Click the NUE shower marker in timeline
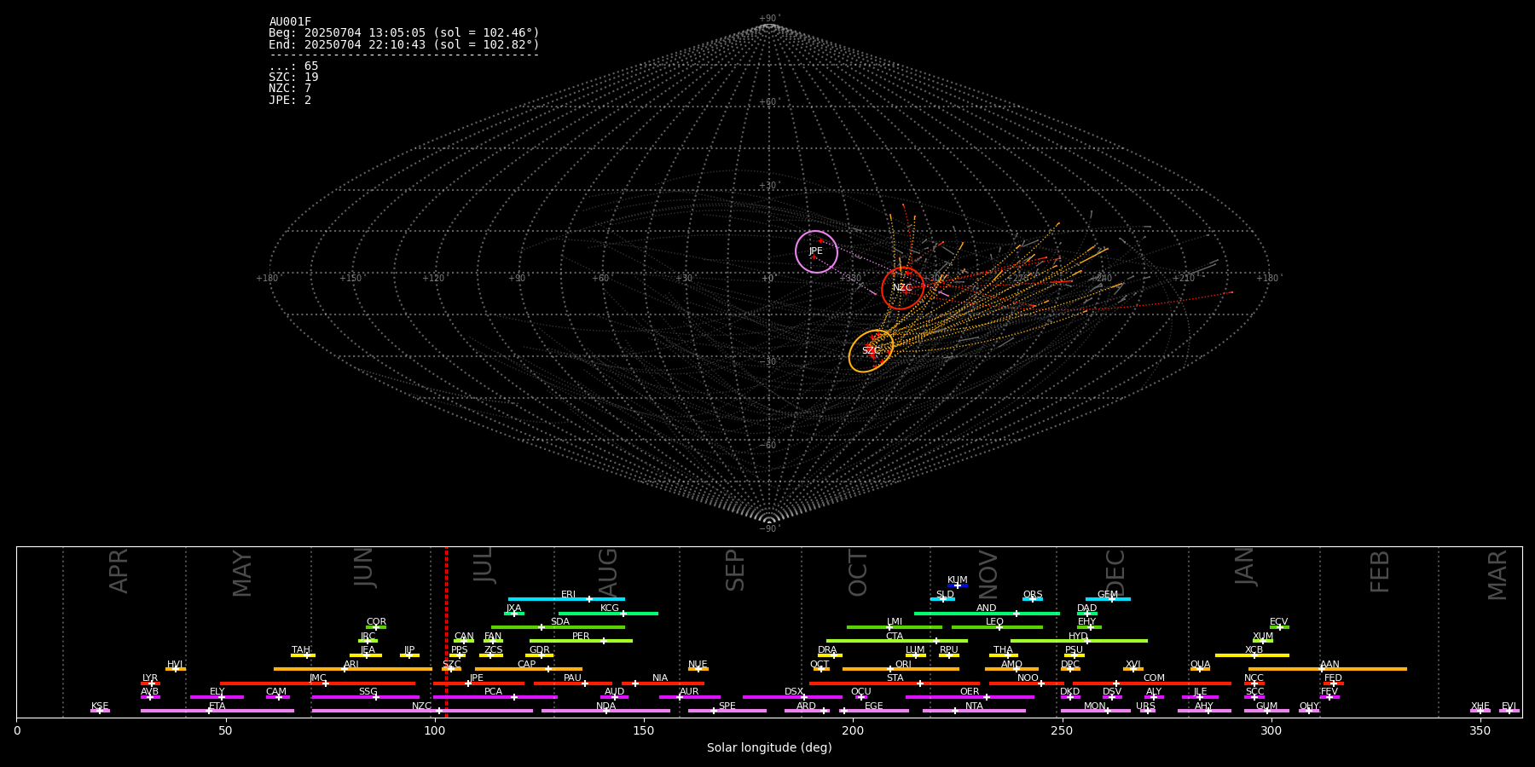Image resolution: width=1535 pixels, height=767 pixels. [698, 669]
